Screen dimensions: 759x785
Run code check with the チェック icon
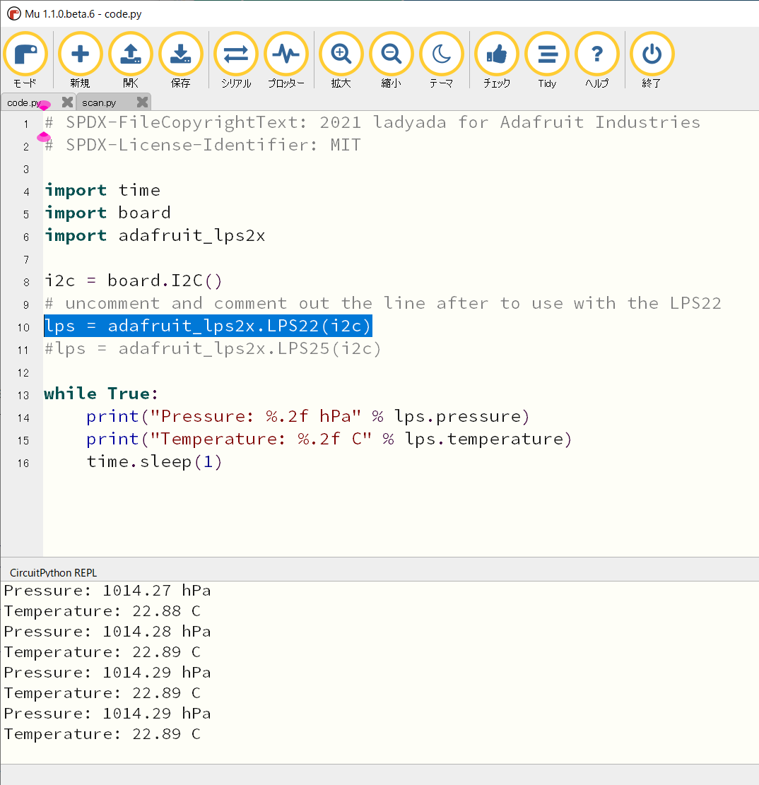[496, 54]
